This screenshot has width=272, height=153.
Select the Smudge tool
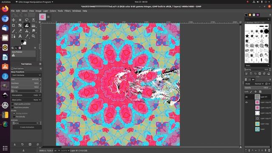tap(33, 31)
